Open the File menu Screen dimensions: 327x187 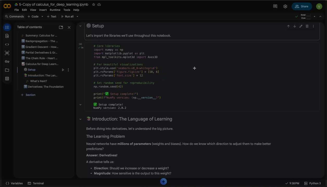click(17, 10)
